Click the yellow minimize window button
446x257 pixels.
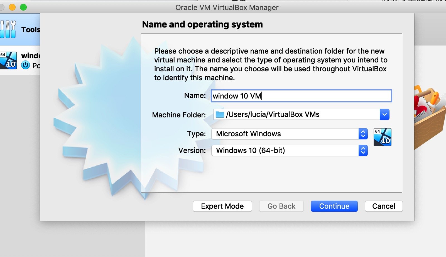pos(12,7)
